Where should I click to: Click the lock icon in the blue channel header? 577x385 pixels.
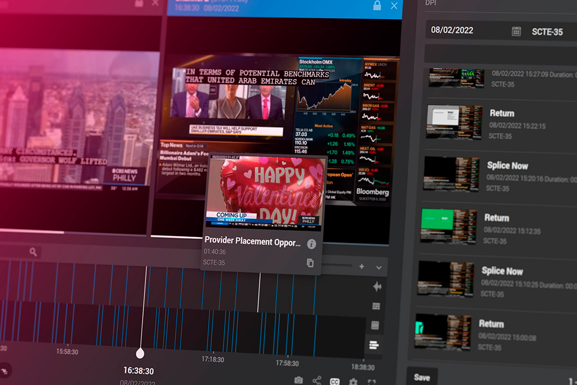pos(377,5)
